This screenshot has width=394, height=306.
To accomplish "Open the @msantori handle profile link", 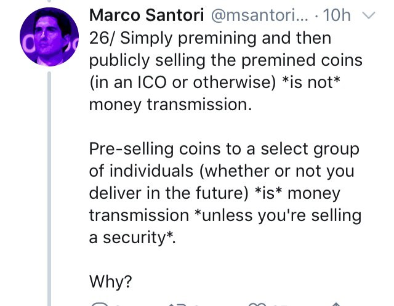I will point(259,15).
